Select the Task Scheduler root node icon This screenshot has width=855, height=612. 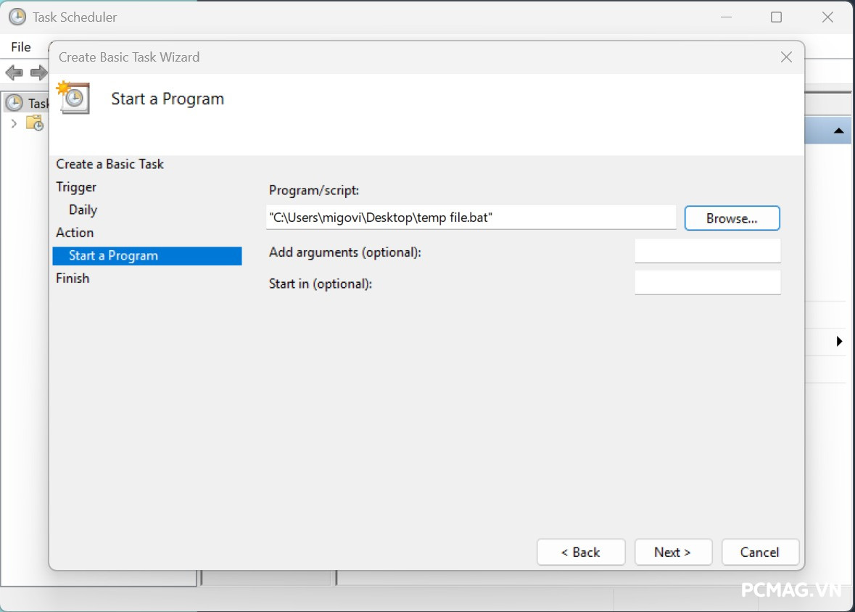click(x=14, y=103)
